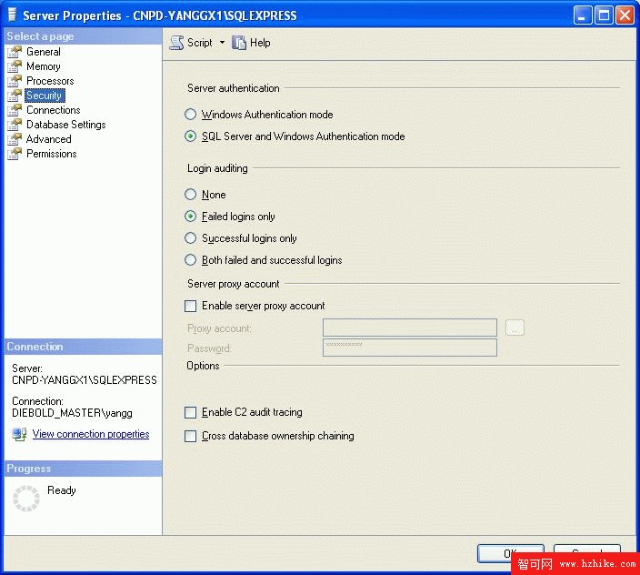Screen dimensions: 640x575
Task: Click the connection properties computer icon
Action: pos(19,434)
